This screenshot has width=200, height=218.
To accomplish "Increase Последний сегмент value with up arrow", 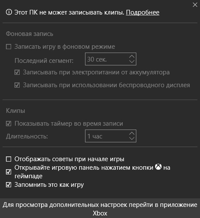I will 132,56.
